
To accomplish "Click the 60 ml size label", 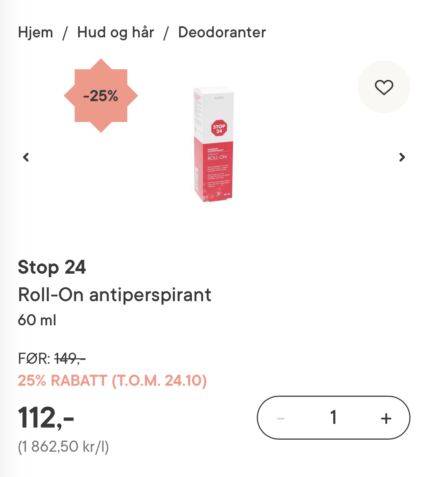I will click(37, 320).
